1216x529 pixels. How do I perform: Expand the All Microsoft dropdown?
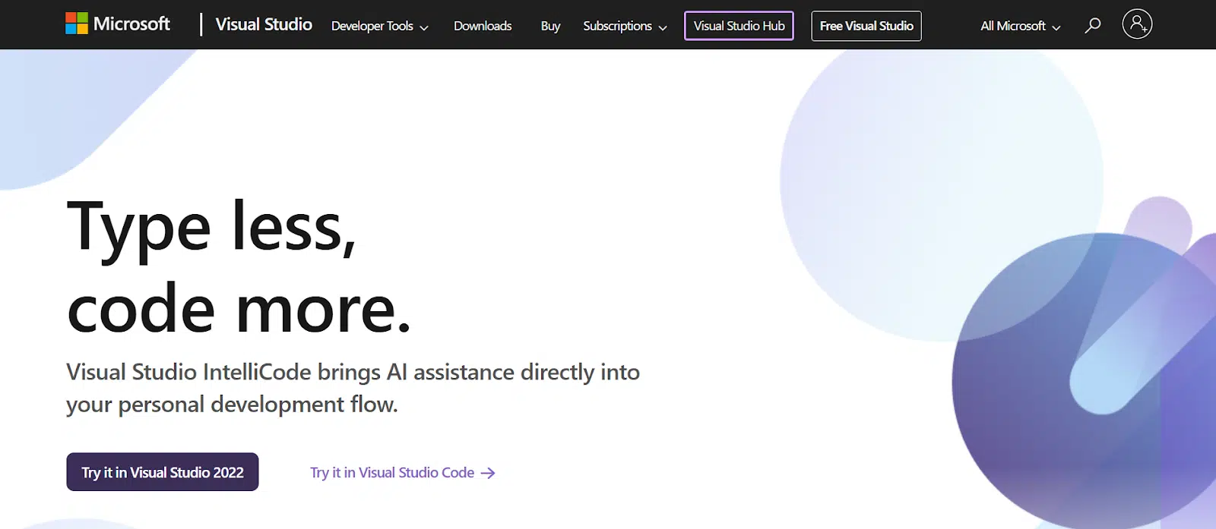point(1020,26)
